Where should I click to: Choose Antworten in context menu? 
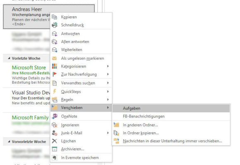click(x=81, y=34)
